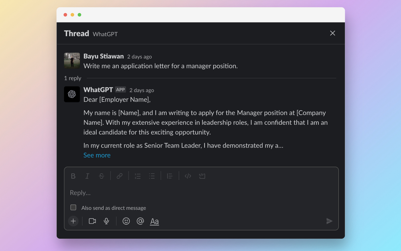The image size is (401, 251).
Task: Apply blockquote formatting icon
Action: [x=170, y=176]
